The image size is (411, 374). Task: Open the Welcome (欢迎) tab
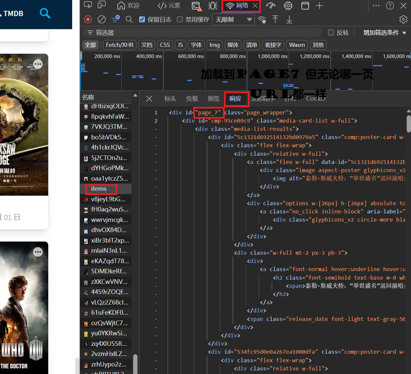[x=128, y=6]
